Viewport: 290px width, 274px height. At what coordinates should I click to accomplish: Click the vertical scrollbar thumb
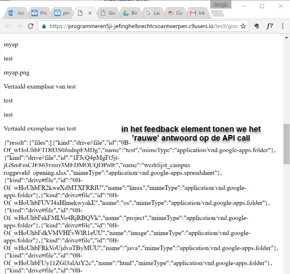click(x=286, y=144)
